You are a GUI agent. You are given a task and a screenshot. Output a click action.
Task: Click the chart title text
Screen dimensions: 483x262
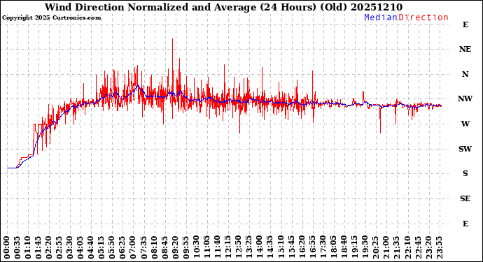coord(223,7)
